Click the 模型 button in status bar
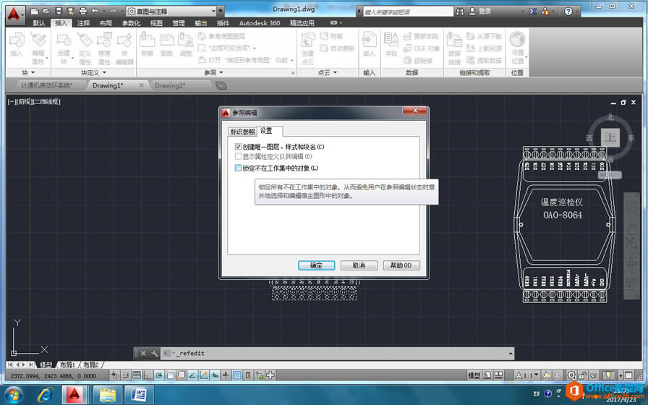The height and width of the screenshot is (405, 648). [x=474, y=375]
